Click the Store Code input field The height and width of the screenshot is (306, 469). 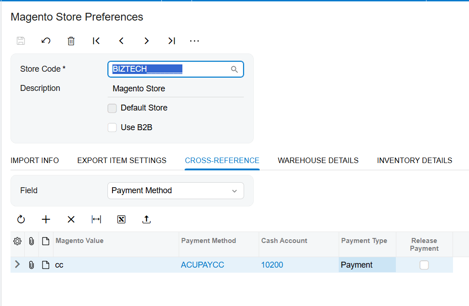pyautogui.click(x=176, y=69)
